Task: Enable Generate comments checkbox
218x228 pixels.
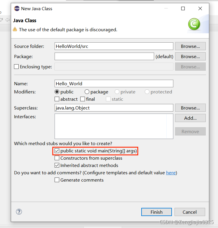Action: (57, 180)
